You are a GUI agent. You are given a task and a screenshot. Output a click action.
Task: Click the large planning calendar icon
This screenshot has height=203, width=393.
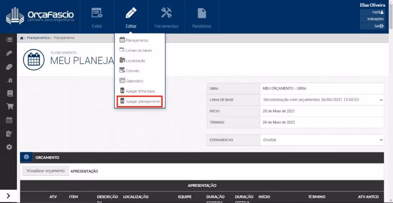tap(34, 59)
